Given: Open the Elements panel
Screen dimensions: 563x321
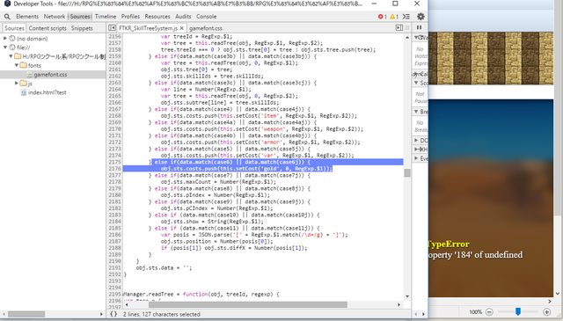Looking at the screenshot, I should point(27,17).
